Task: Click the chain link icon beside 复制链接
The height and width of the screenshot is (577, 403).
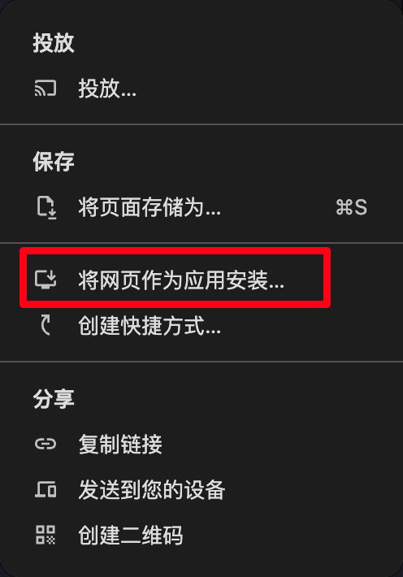Action: (45, 444)
